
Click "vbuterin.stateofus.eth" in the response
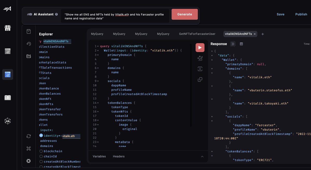pyautogui.click(x=270, y=90)
